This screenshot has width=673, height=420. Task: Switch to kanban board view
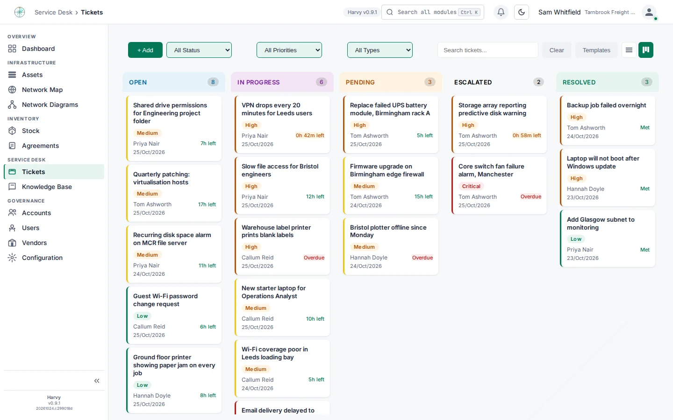tap(646, 50)
